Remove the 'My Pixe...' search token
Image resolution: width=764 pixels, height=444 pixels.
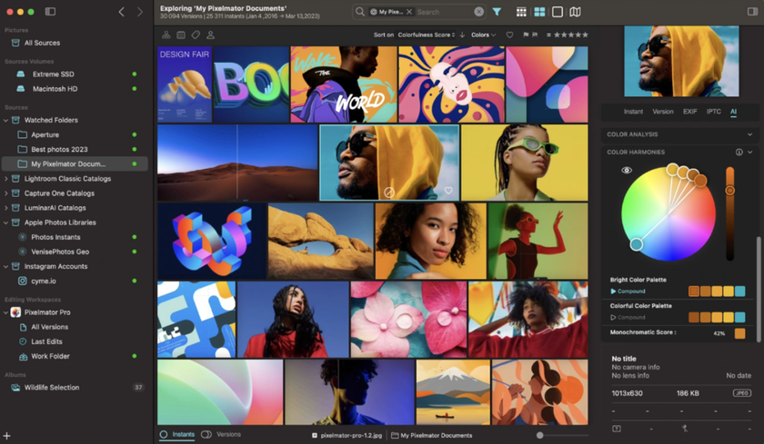(x=409, y=12)
